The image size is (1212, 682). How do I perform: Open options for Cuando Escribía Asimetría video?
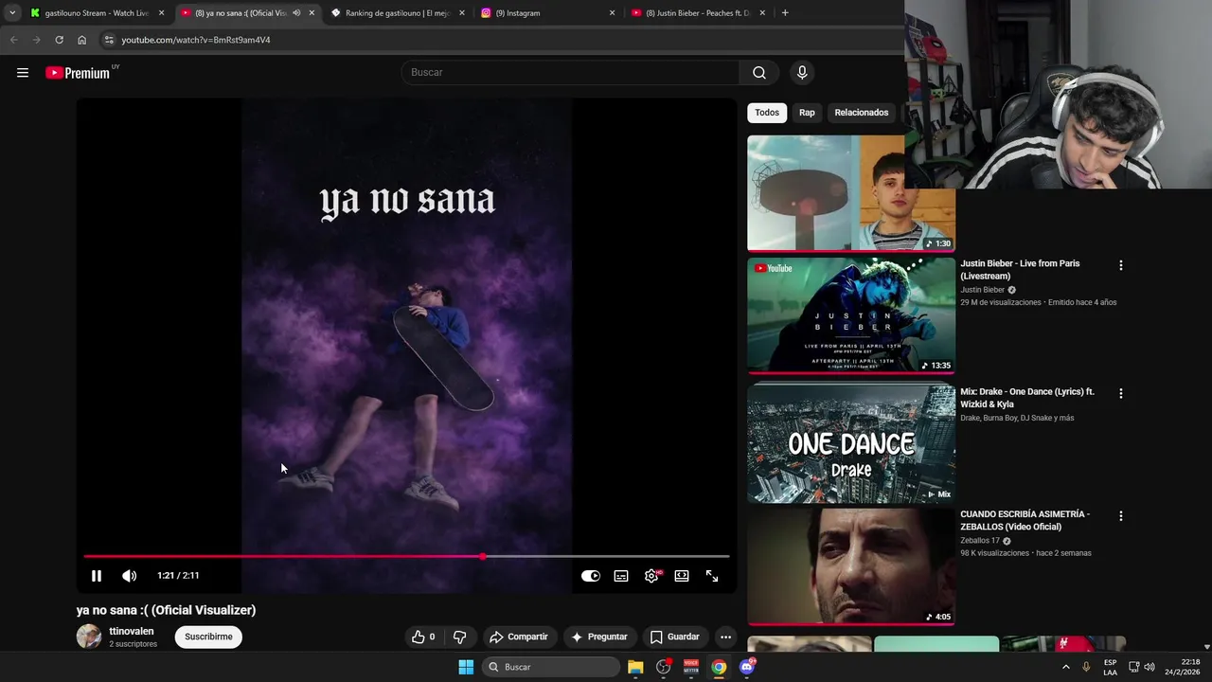(x=1121, y=516)
